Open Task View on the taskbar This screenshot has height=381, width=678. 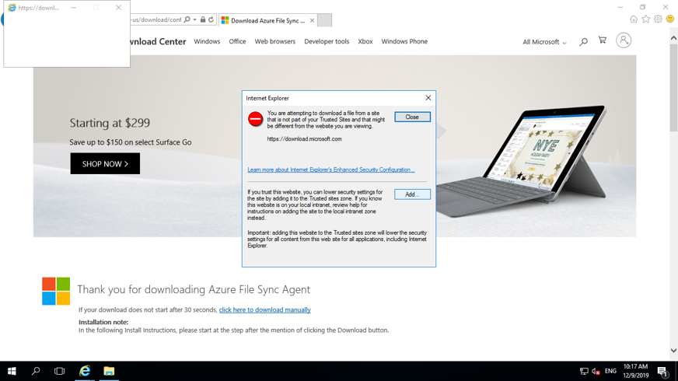pos(60,371)
